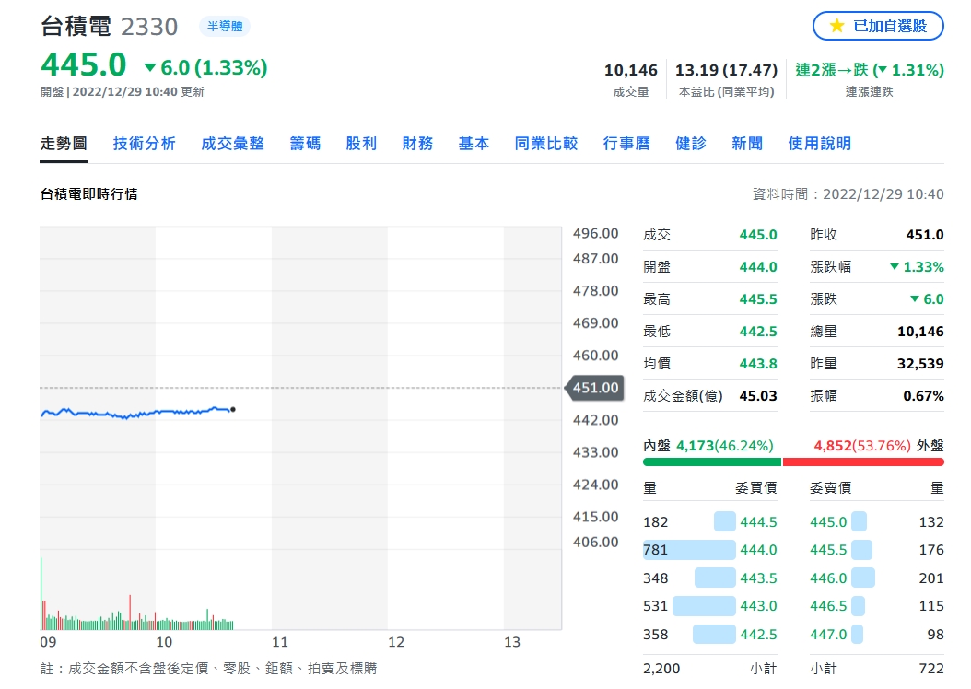The image size is (971, 689).
Task: Click the 外盤 4,852(53.76%) figure
Action: point(862,446)
